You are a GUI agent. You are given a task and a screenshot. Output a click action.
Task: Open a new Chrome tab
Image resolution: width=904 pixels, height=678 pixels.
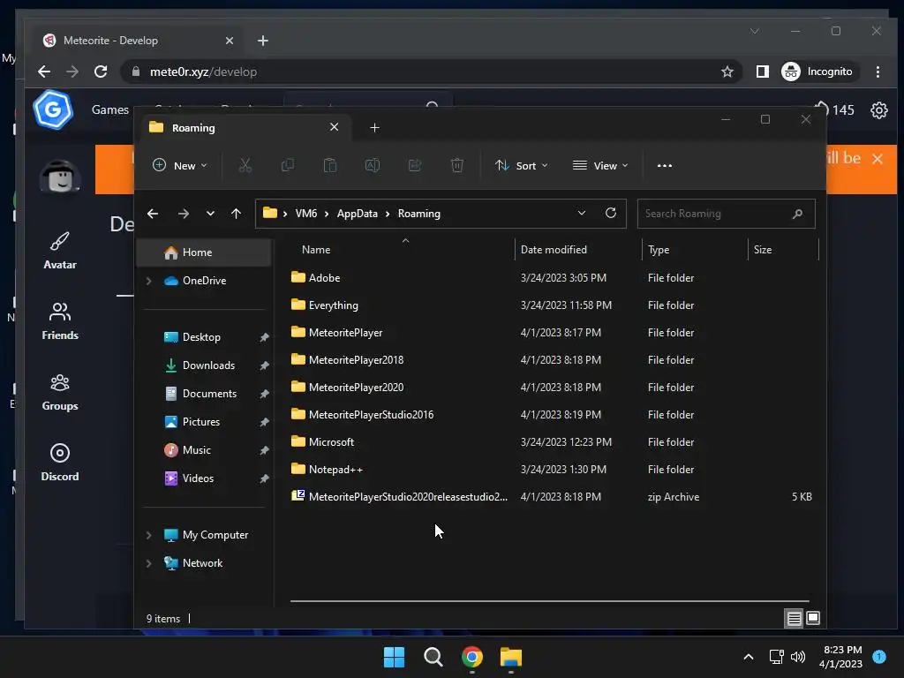click(x=263, y=41)
